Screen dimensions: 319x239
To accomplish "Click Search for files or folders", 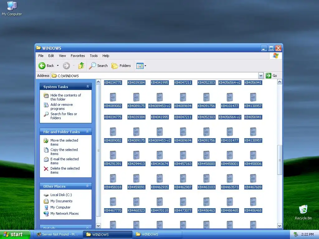I will [64, 116].
